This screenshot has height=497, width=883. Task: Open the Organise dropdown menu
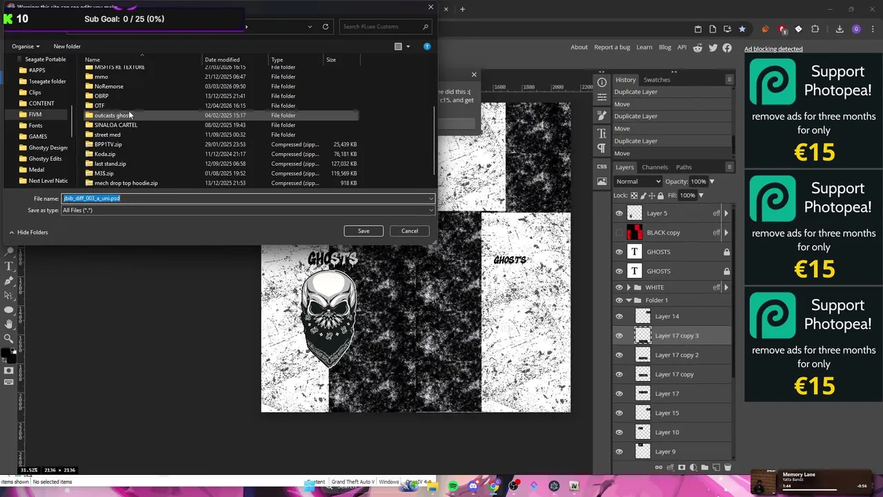pos(26,46)
